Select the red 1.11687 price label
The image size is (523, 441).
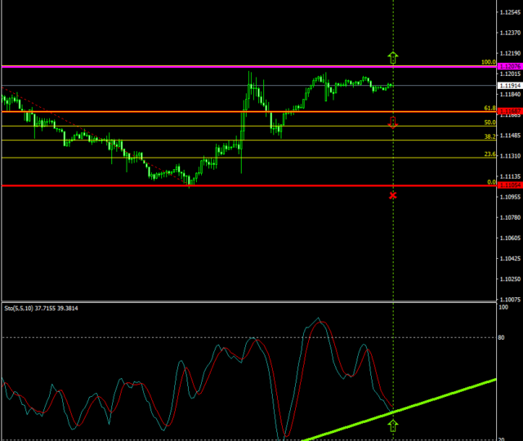[x=509, y=111]
